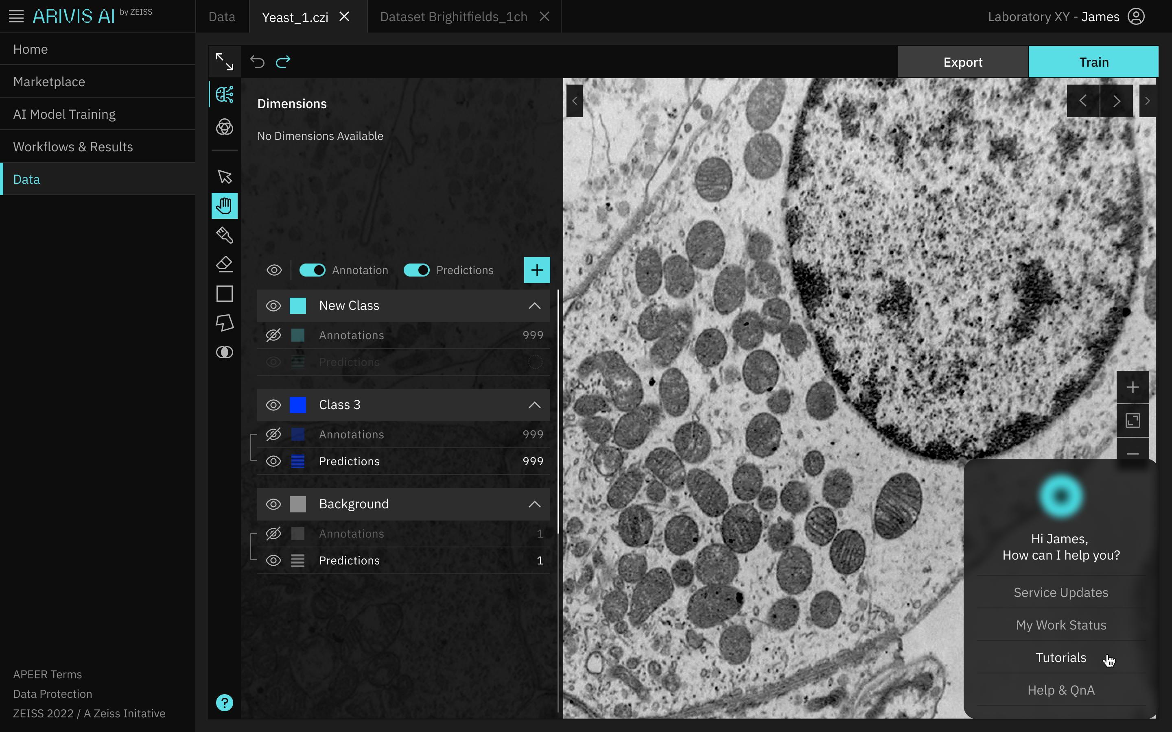The height and width of the screenshot is (732, 1172).
Task: Click the zoom in plus button
Action: [1132, 387]
